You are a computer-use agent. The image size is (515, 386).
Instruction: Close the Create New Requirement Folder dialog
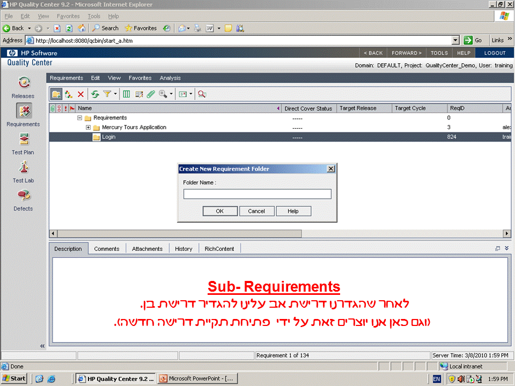tap(331, 169)
